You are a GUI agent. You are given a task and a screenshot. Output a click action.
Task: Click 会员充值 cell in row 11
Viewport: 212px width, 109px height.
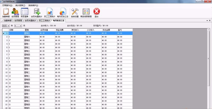[47, 69]
